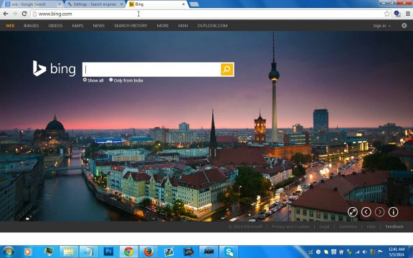Open the camera app taskbar icon
The image size is (413, 258).
[x=189, y=252]
